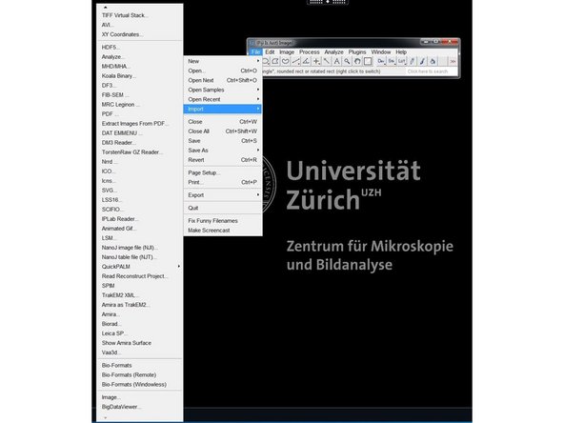
Task: Open the LUT menu tool
Action: pos(401,62)
